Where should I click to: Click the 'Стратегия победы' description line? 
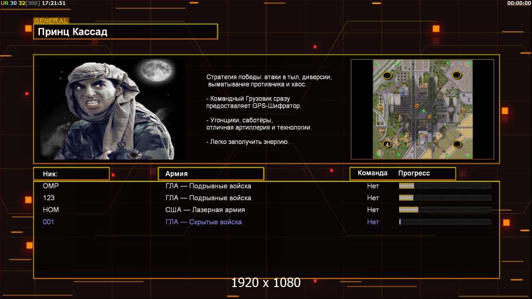point(269,77)
